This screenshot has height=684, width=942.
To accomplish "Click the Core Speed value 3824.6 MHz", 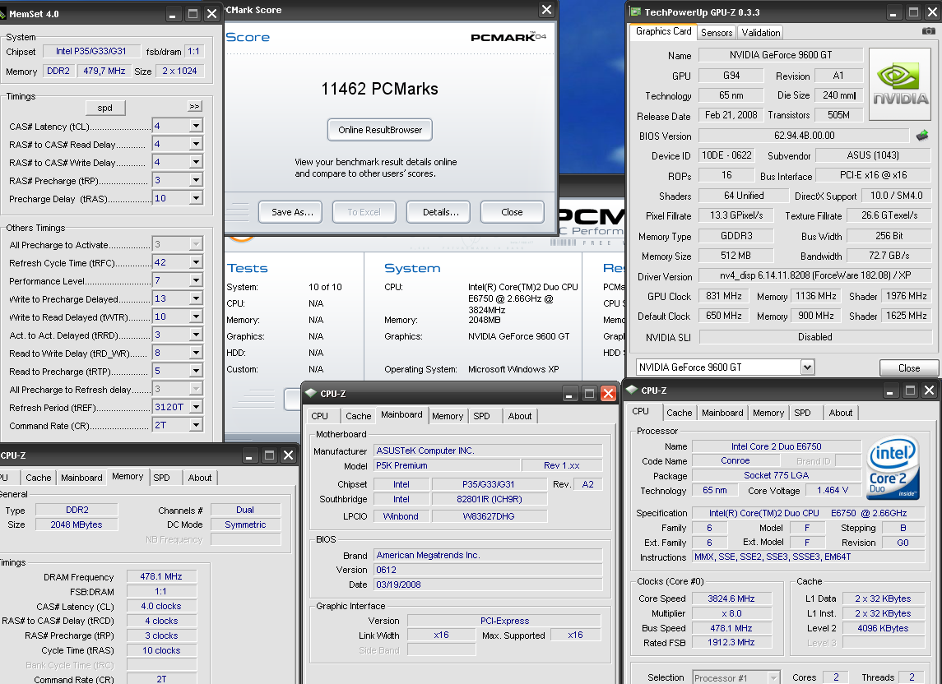I will 731,598.
